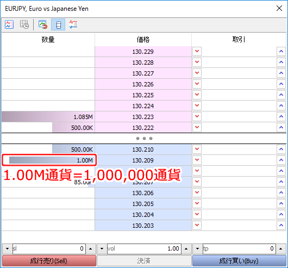
Task: Click the 成行買い(Buy) button
Action: pos(239,260)
